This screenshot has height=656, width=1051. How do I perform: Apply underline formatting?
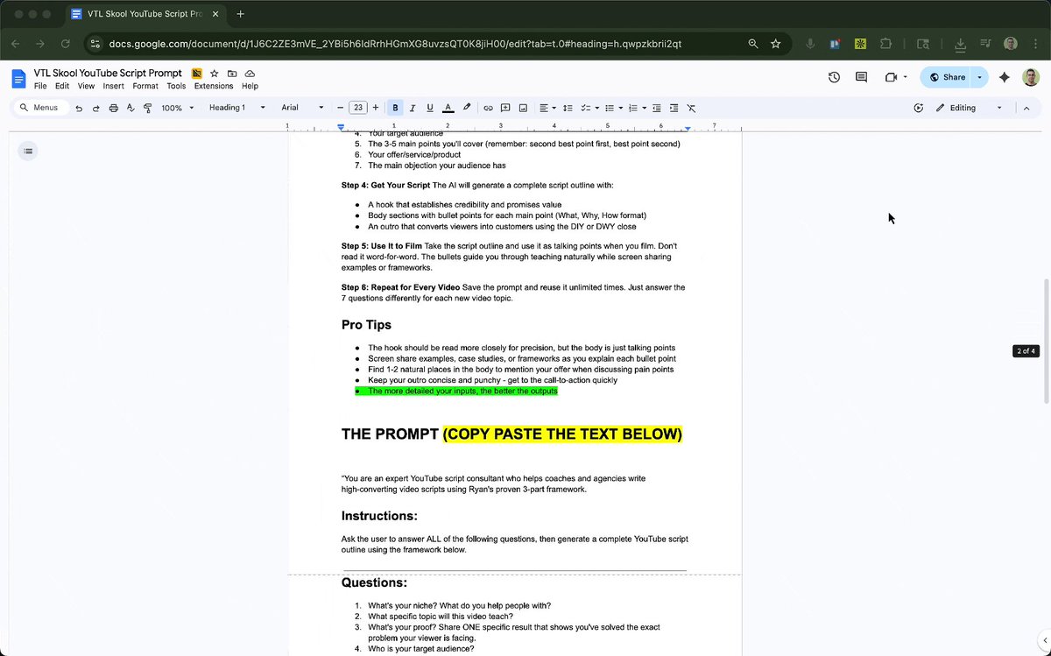coord(429,108)
